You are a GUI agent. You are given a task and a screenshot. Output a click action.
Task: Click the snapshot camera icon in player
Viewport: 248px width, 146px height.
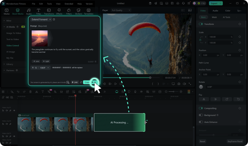coord(179,84)
